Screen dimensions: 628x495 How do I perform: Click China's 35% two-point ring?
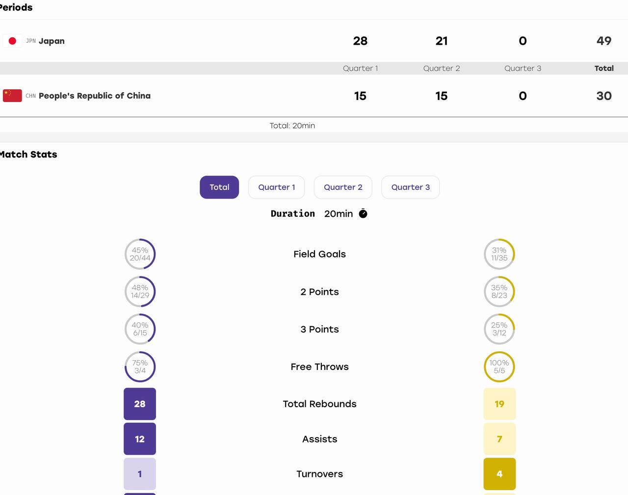click(x=499, y=292)
